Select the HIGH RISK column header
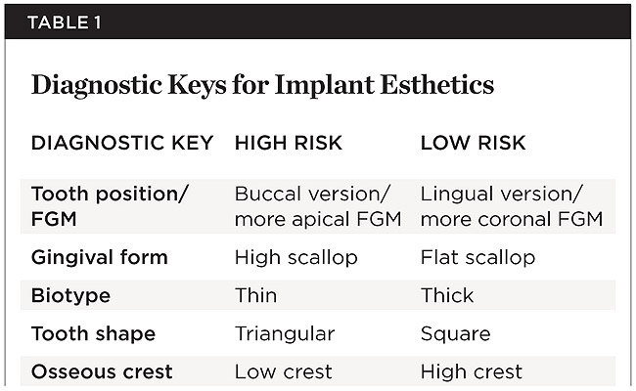Screen dimensions: 636x391 point(289,143)
